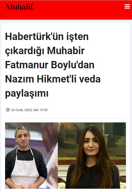
Task: Click the date text 24 Ocak, 2023
Action: click(x=21, y=110)
